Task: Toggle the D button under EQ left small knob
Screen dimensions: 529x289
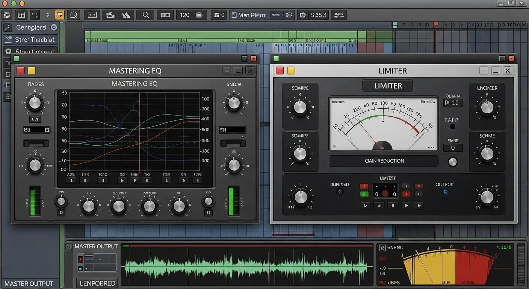Action: (61, 213)
